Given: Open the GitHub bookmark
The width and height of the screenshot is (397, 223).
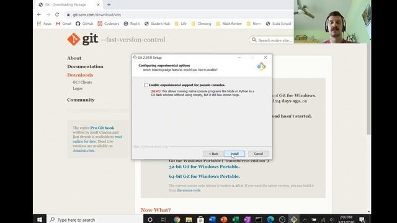Looking at the screenshot, I should point(84,24).
